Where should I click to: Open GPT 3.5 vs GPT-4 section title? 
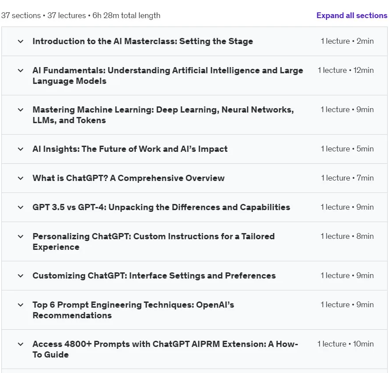pos(161,207)
